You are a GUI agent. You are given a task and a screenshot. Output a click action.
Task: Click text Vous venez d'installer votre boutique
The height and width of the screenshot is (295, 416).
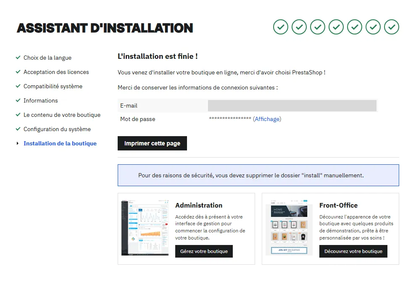pos(221,72)
